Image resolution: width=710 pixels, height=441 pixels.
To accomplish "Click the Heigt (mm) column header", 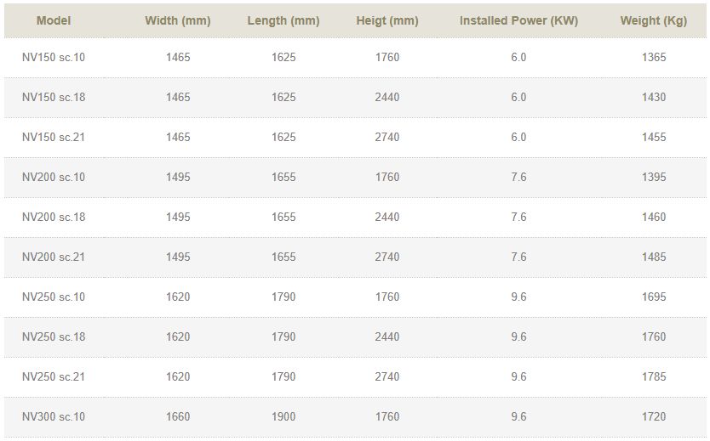I will pos(386,20).
